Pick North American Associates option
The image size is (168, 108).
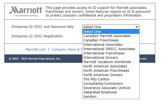click(111, 66)
